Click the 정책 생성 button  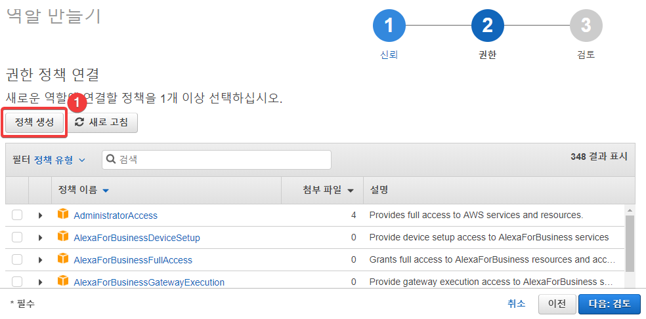[34, 122]
